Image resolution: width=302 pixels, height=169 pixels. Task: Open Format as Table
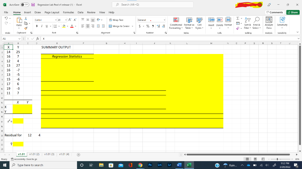click(189, 23)
